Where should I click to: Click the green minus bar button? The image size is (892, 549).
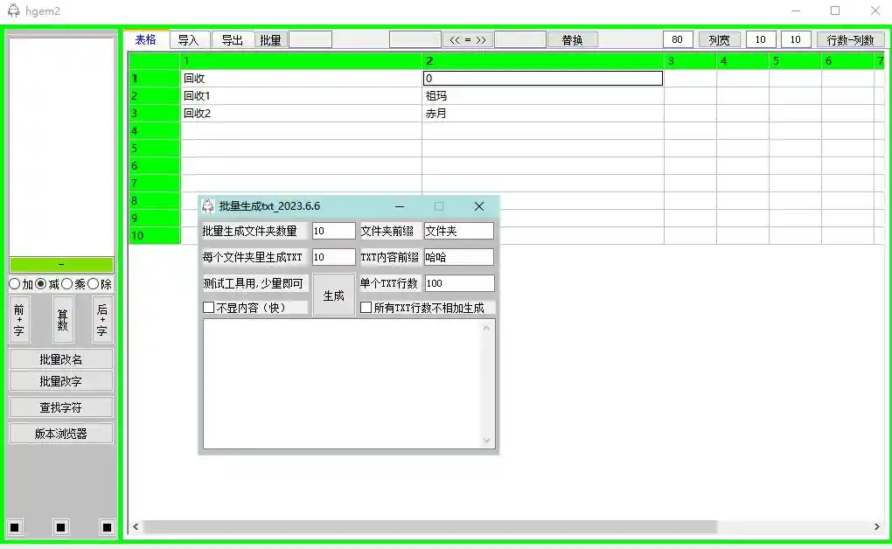(x=61, y=265)
